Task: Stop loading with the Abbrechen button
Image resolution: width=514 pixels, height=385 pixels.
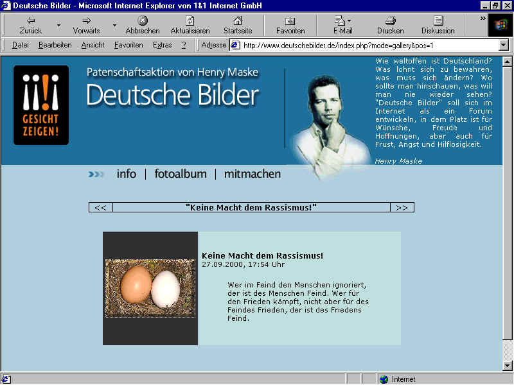Action: (143, 26)
